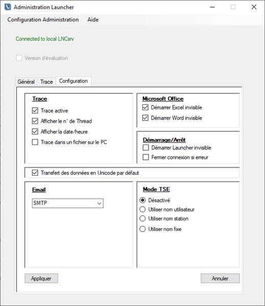This screenshot has width=265, height=306.
Task: Enable Démarrer Launcher invisible
Action: point(146,148)
